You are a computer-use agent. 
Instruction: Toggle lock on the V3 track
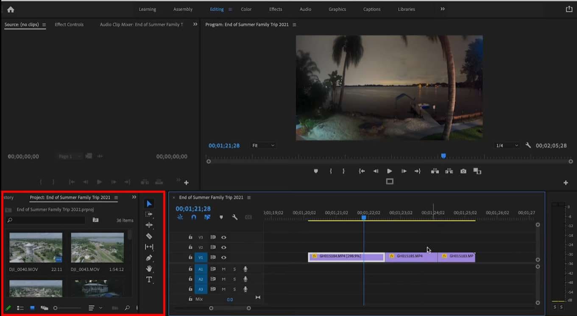click(x=190, y=237)
